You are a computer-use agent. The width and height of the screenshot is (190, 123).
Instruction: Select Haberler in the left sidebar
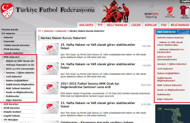tap(8, 38)
